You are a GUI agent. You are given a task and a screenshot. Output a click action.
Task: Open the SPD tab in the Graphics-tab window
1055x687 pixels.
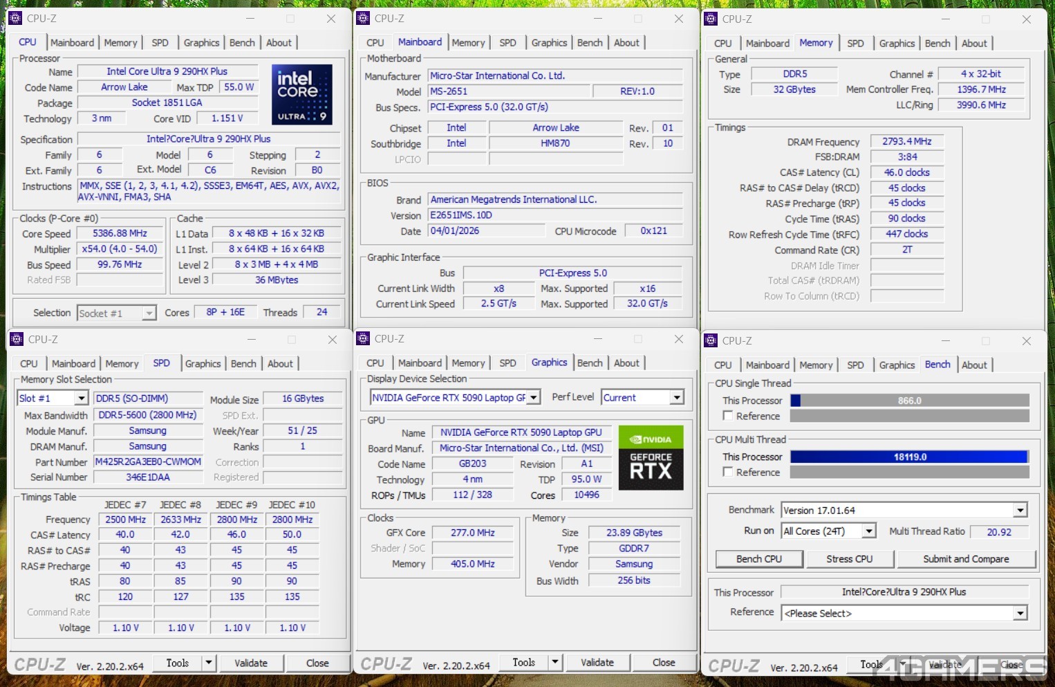[x=507, y=363]
